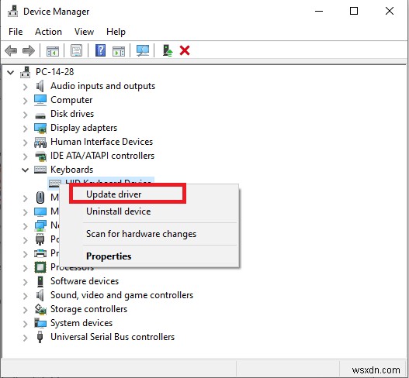Click the Human Interface Devices icon
This screenshot has height=378, width=409.
click(x=40, y=143)
